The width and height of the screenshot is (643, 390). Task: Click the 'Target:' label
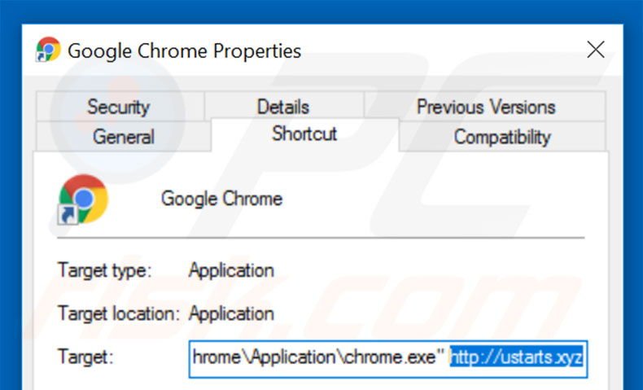pyautogui.click(x=85, y=357)
